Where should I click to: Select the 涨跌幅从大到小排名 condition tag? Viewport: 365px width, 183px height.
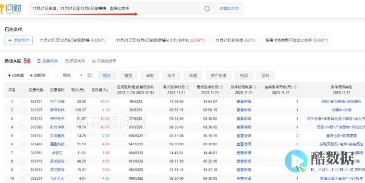click(x=160, y=40)
